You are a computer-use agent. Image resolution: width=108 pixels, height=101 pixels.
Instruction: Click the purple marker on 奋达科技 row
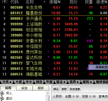[x=48, y=57]
